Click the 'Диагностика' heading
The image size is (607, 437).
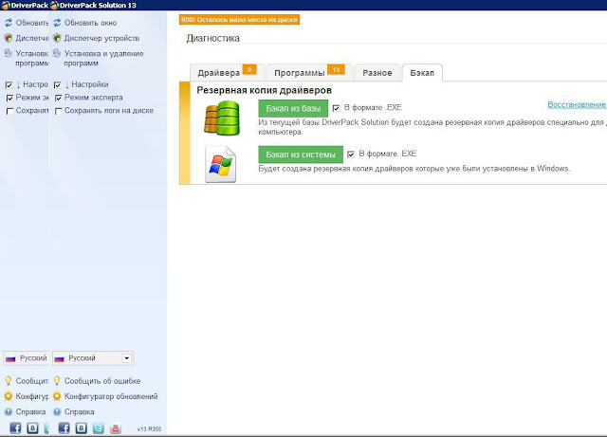click(212, 38)
